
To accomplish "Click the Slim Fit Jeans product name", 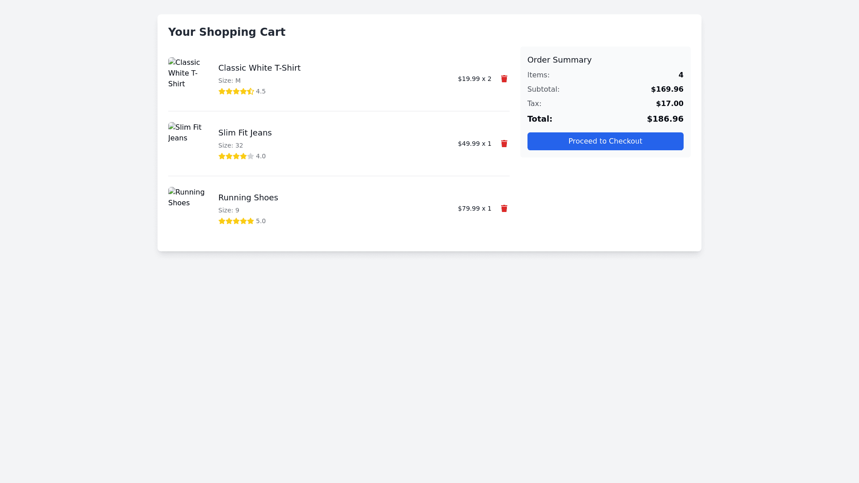I will tap(245, 133).
